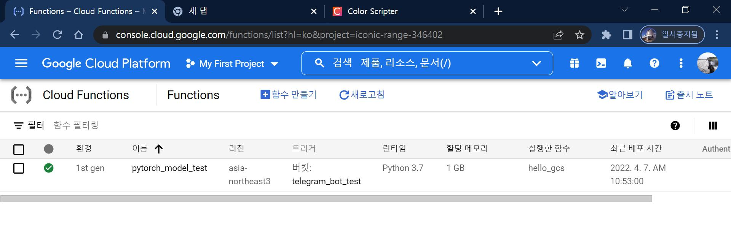The image size is (731, 231).
Task: Click the Python 3.7 runtime cell
Action: click(403, 168)
